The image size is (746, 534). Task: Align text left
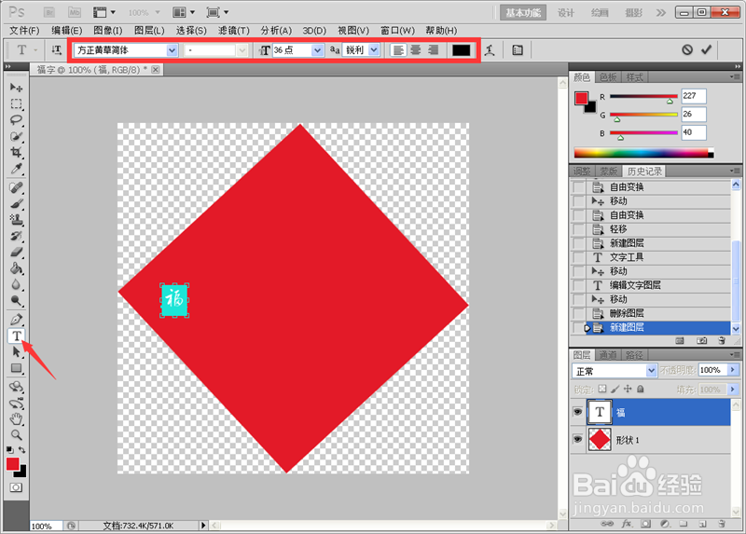(398, 50)
